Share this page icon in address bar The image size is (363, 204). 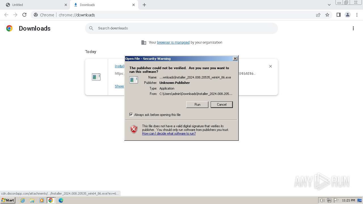point(318,15)
